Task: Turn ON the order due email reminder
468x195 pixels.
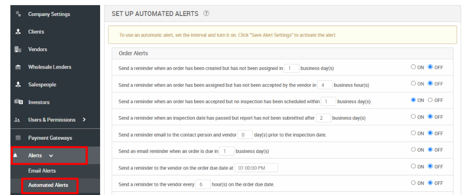Action: tap(414, 150)
